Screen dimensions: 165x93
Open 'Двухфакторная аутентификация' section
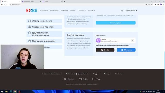44,34
